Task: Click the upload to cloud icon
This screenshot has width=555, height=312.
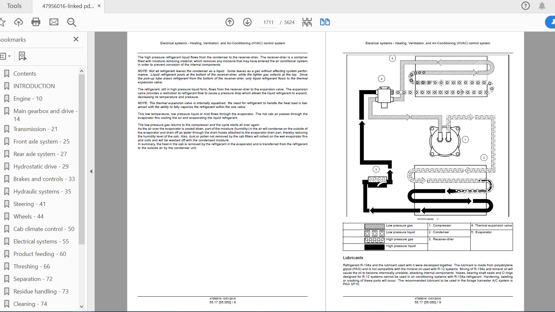Action: click(19, 22)
